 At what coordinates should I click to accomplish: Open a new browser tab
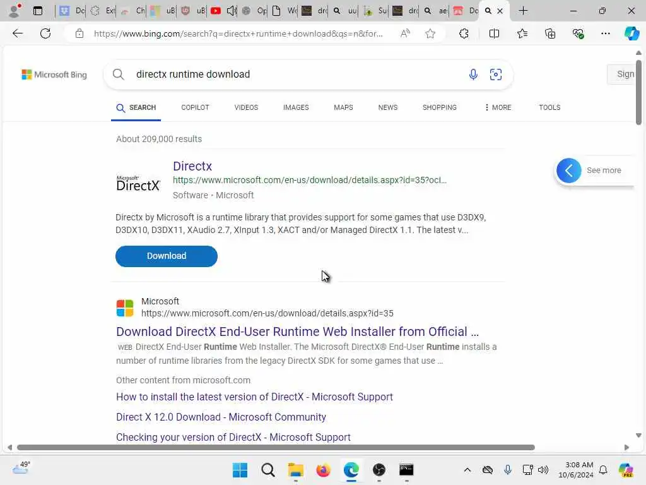coord(523,11)
